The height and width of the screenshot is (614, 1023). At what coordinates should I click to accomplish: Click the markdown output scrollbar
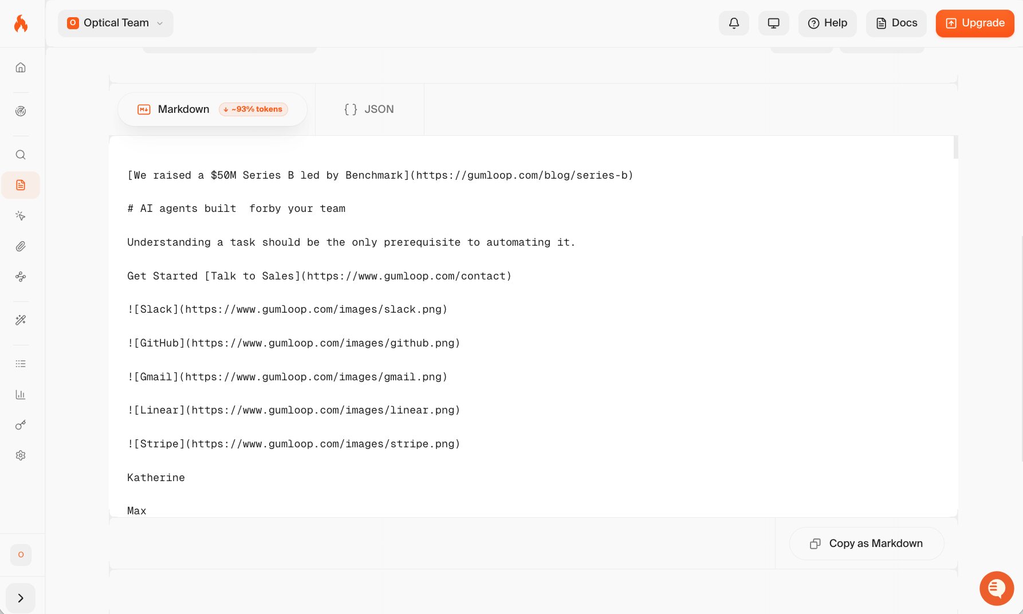point(955,147)
